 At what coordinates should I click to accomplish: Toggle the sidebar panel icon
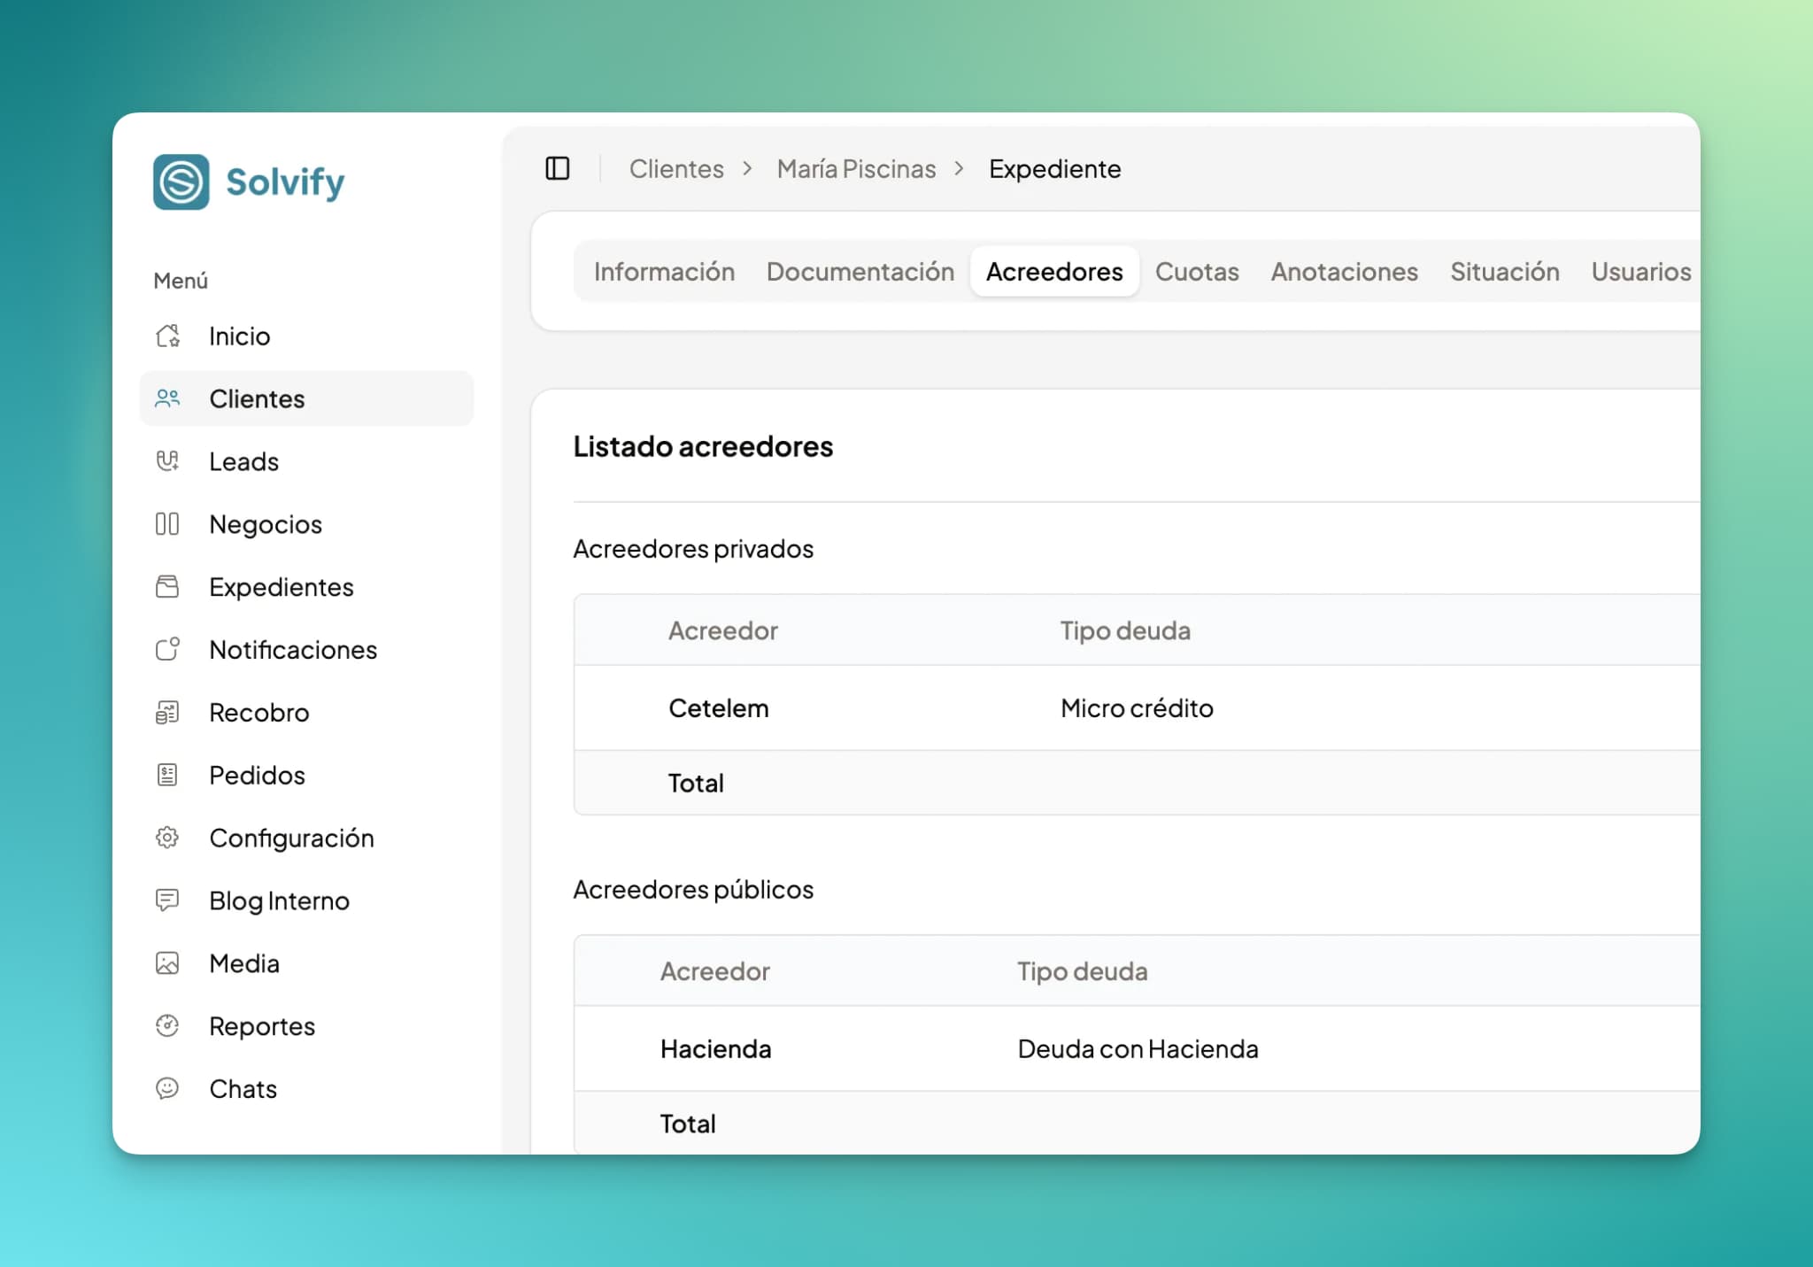click(x=557, y=168)
